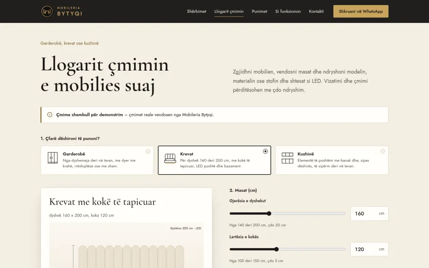Select the Garderobë radio button
429x268 pixels.
[x=148, y=151]
